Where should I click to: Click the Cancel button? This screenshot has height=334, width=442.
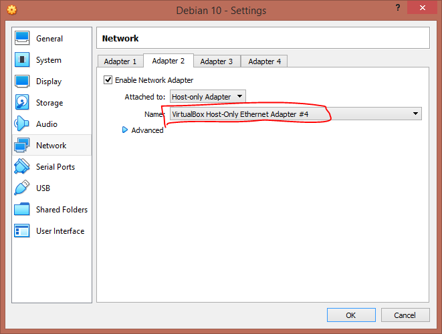pos(405,315)
